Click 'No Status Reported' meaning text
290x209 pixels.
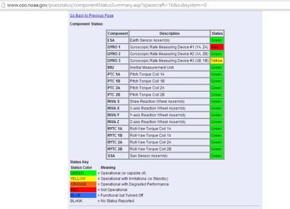click(117, 201)
